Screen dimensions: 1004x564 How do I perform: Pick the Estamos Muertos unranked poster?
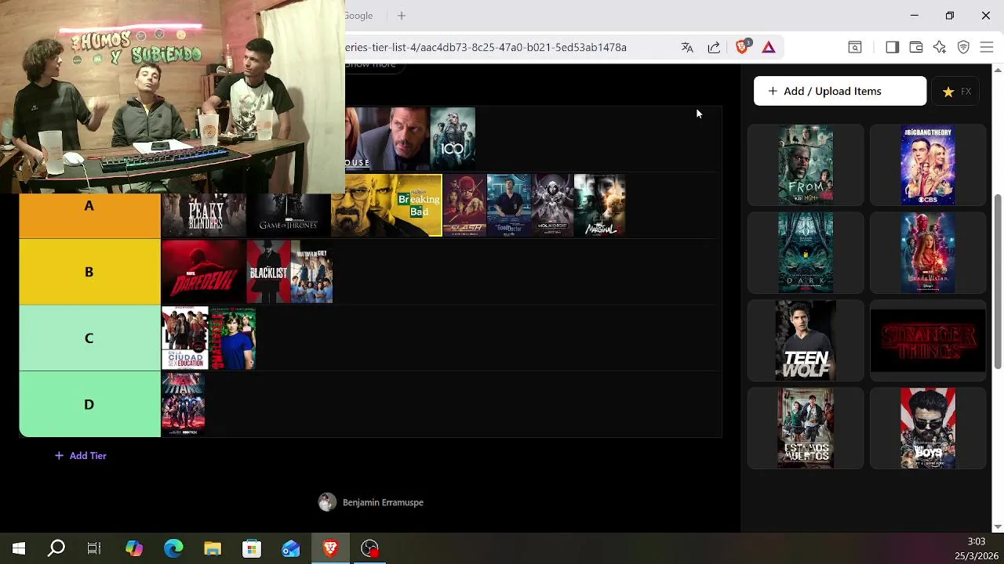tap(806, 428)
